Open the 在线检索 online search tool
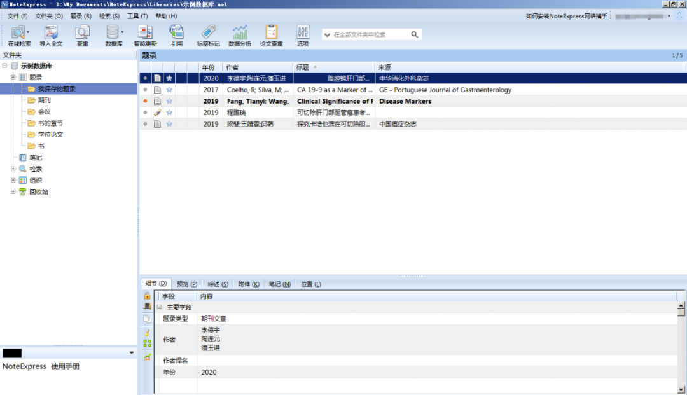The width and height of the screenshot is (687, 395). [x=18, y=36]
